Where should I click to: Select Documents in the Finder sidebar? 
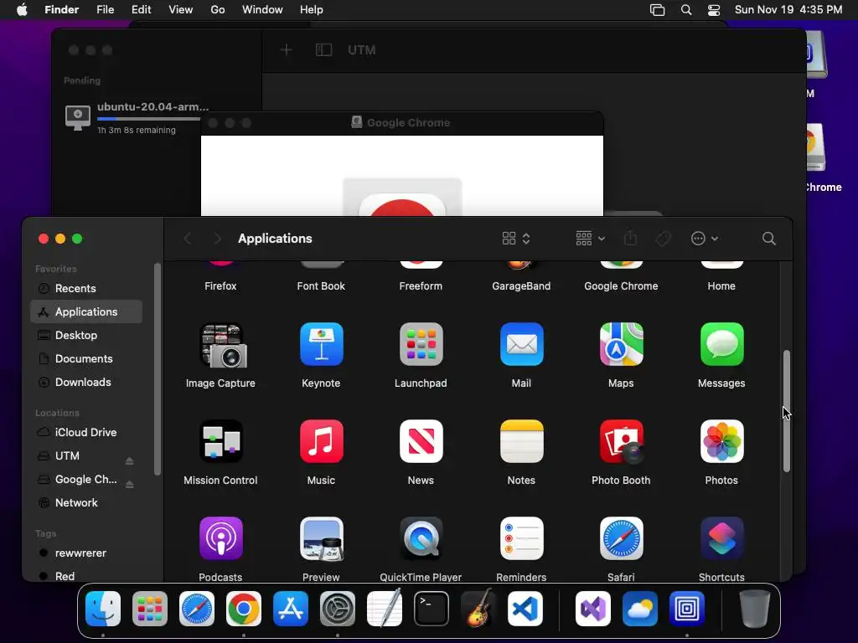click(86, 358)
